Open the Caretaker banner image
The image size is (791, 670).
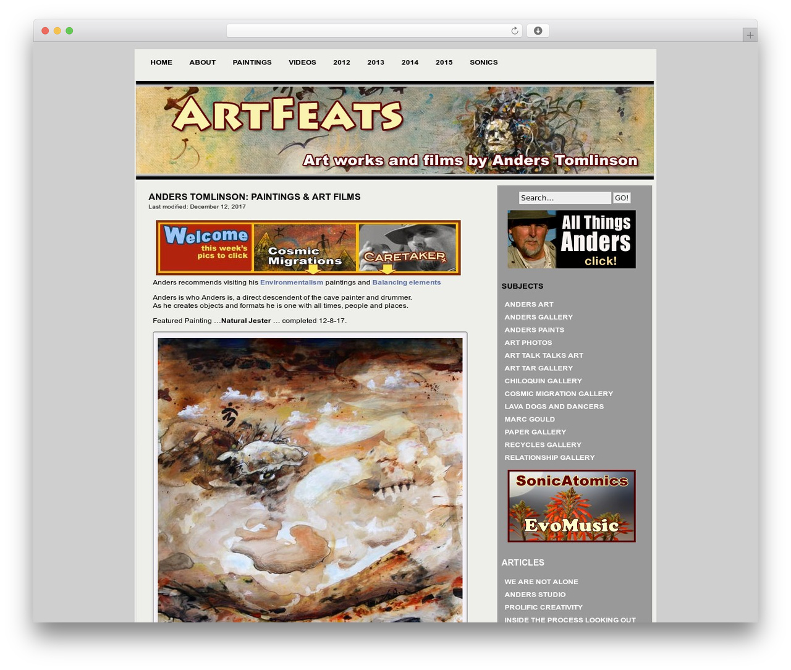tap(407, 248)
